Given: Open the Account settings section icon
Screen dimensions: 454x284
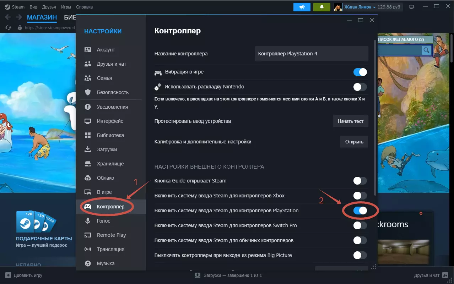Looking at the screenshot, I should (x=88, y=50).
